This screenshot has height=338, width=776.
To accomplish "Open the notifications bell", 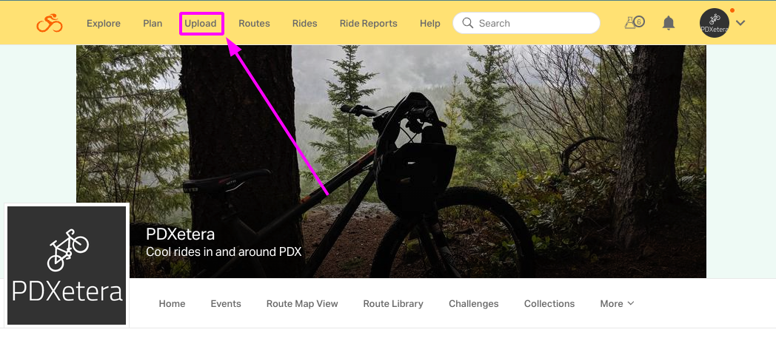I will pos(669,23).
